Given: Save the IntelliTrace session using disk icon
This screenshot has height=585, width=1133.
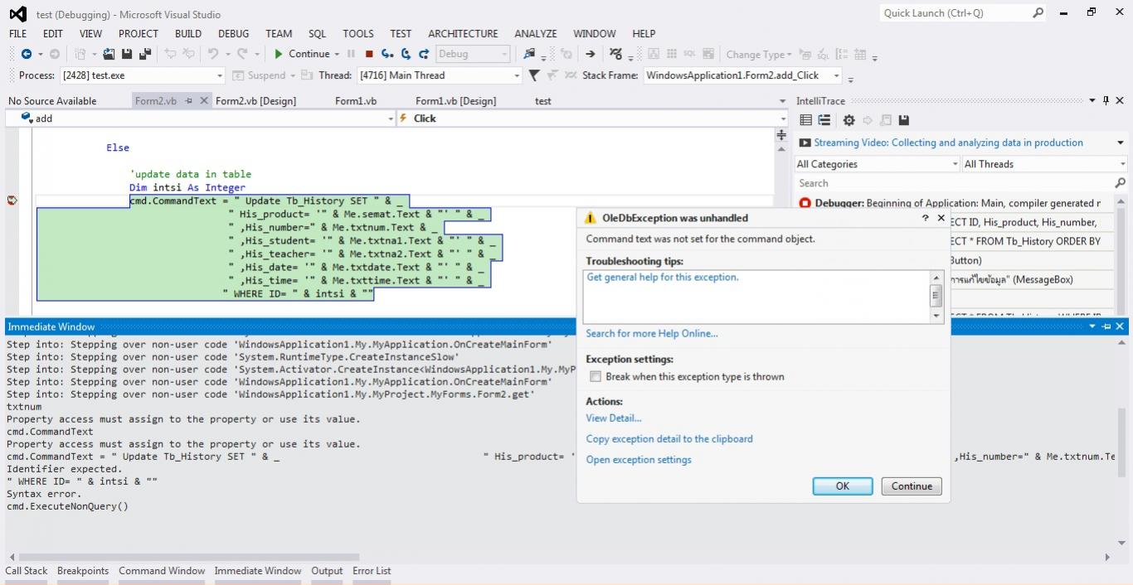Looking at the screenshot, I should click(x=904, y=120).
